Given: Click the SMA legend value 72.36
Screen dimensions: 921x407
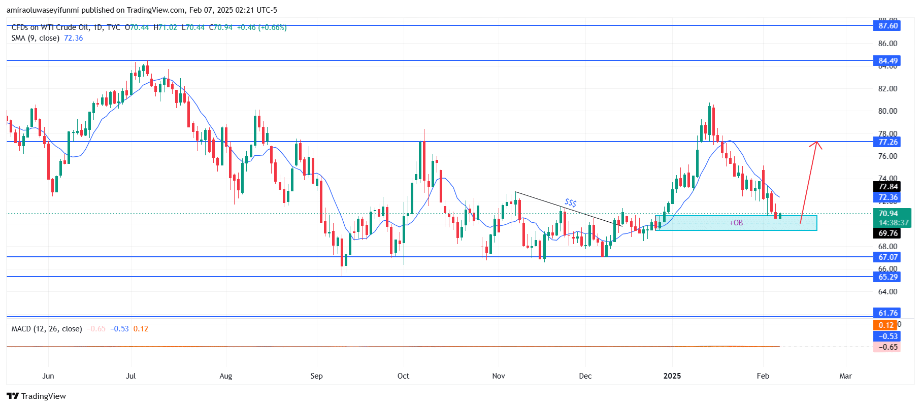Looking at the screenshot, I should [x=73, y=38].
